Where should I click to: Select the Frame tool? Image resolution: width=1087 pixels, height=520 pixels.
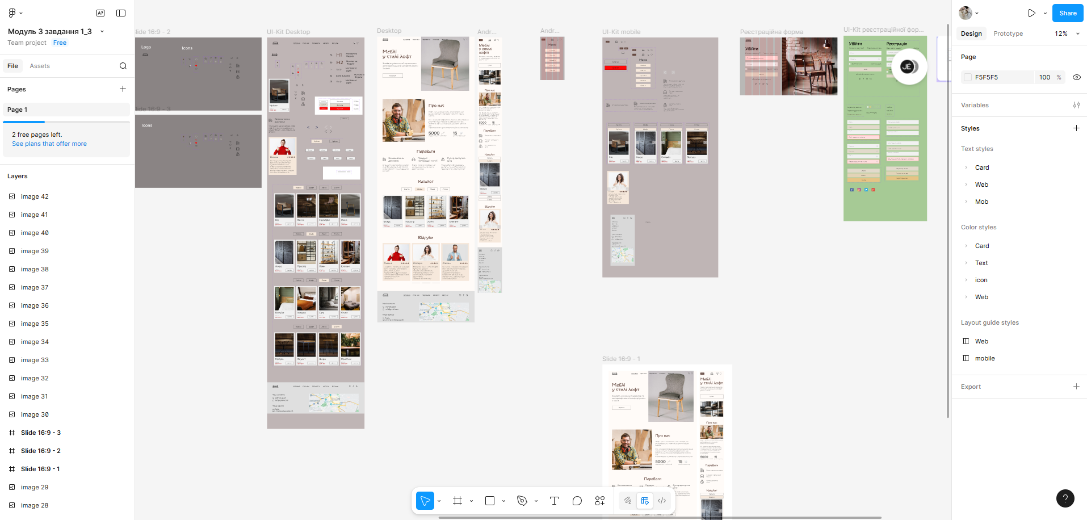(458, 501)
